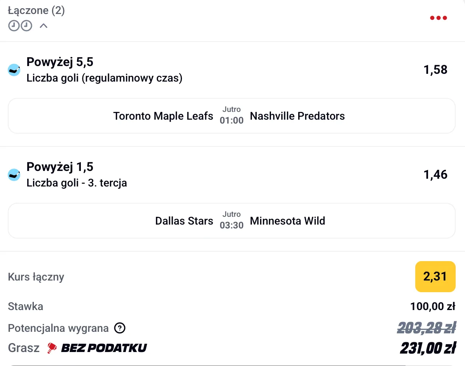Screen dimensions: 465x366
Task: Click the Powyżej 5,5 bet selection title
Action: [60, 62]
